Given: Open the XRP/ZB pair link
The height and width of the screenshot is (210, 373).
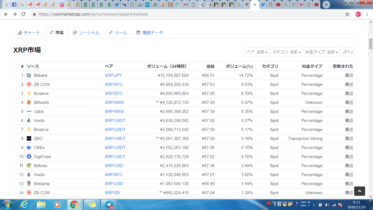Looking at the screenshot, I should click(x=112, y=193).
